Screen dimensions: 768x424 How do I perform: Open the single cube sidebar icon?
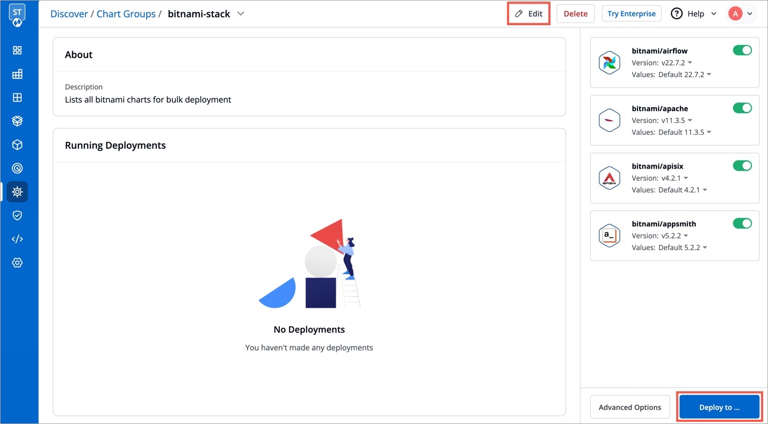tap(17, 145)
